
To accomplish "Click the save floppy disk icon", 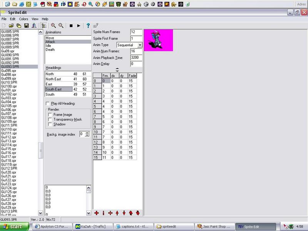I will (x=27, y=26).
